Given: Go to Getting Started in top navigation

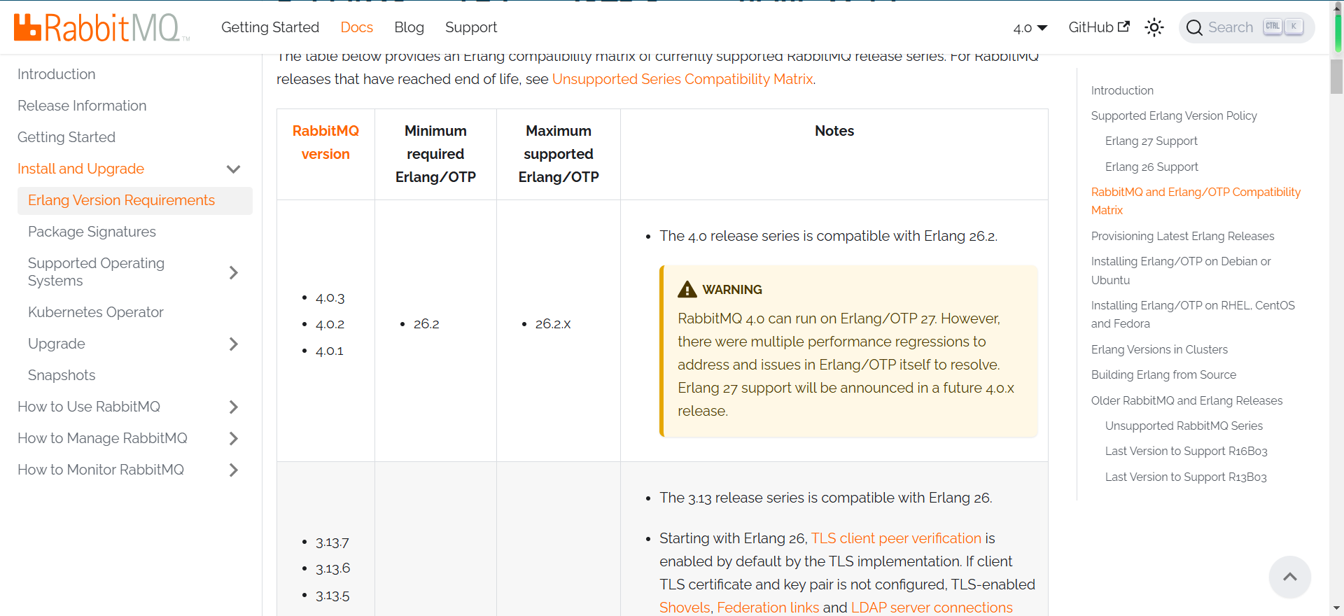Looking at the screenshot, I should [270, 27].
